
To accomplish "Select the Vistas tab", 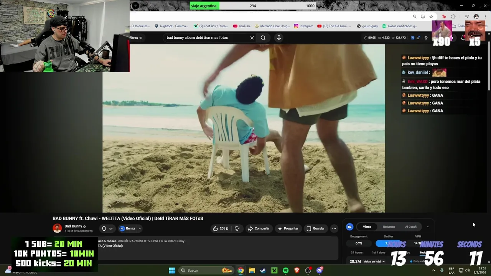I will pyautogui.click(x=367, y=227).
